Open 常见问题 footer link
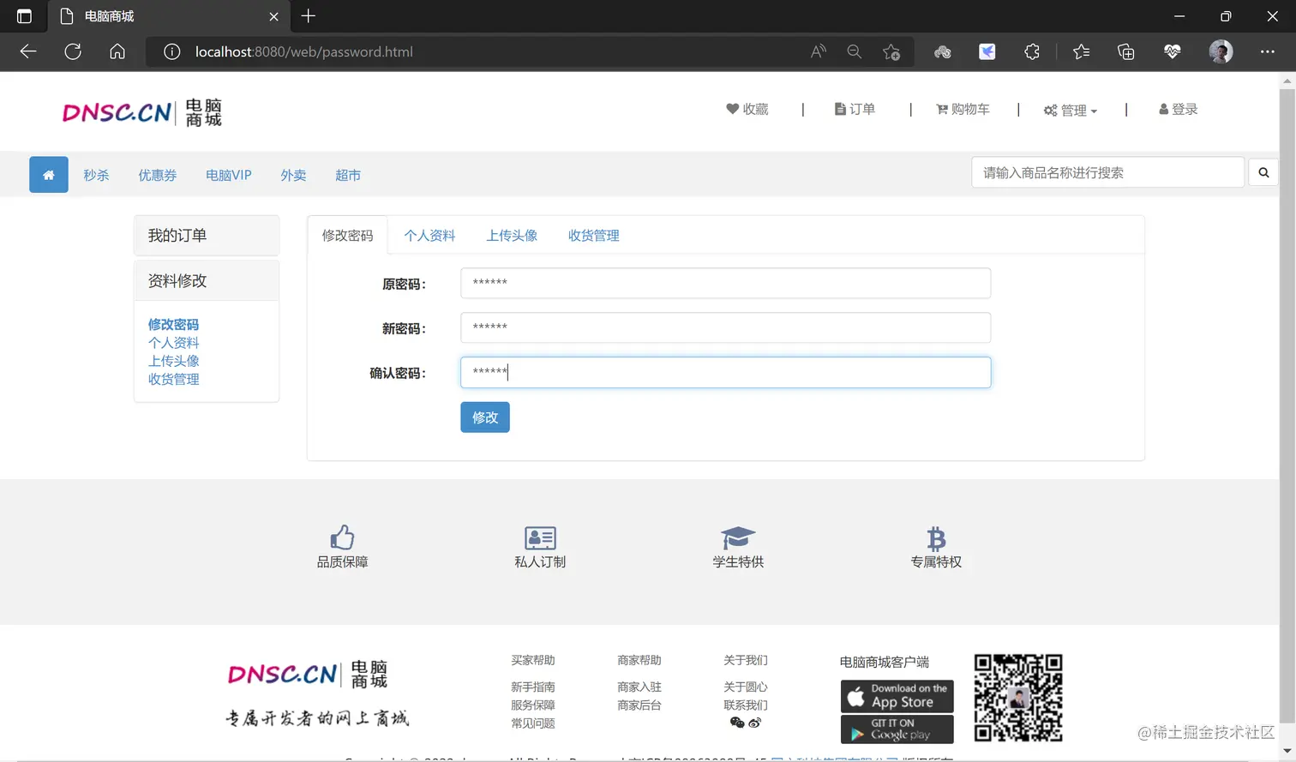The image size is (1296, 762). pyautogui.click(x=533, y=723)
